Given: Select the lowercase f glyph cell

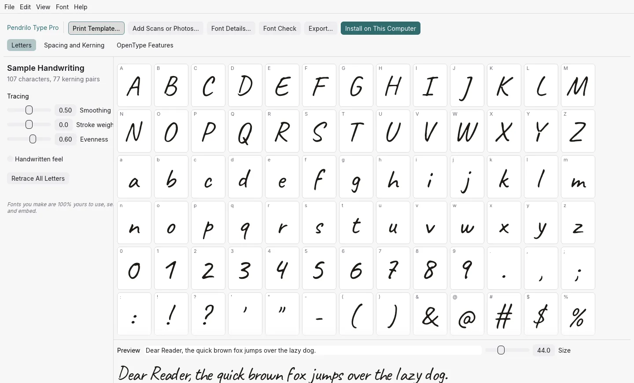Looking at the screenshot, I should click(319, 177).
